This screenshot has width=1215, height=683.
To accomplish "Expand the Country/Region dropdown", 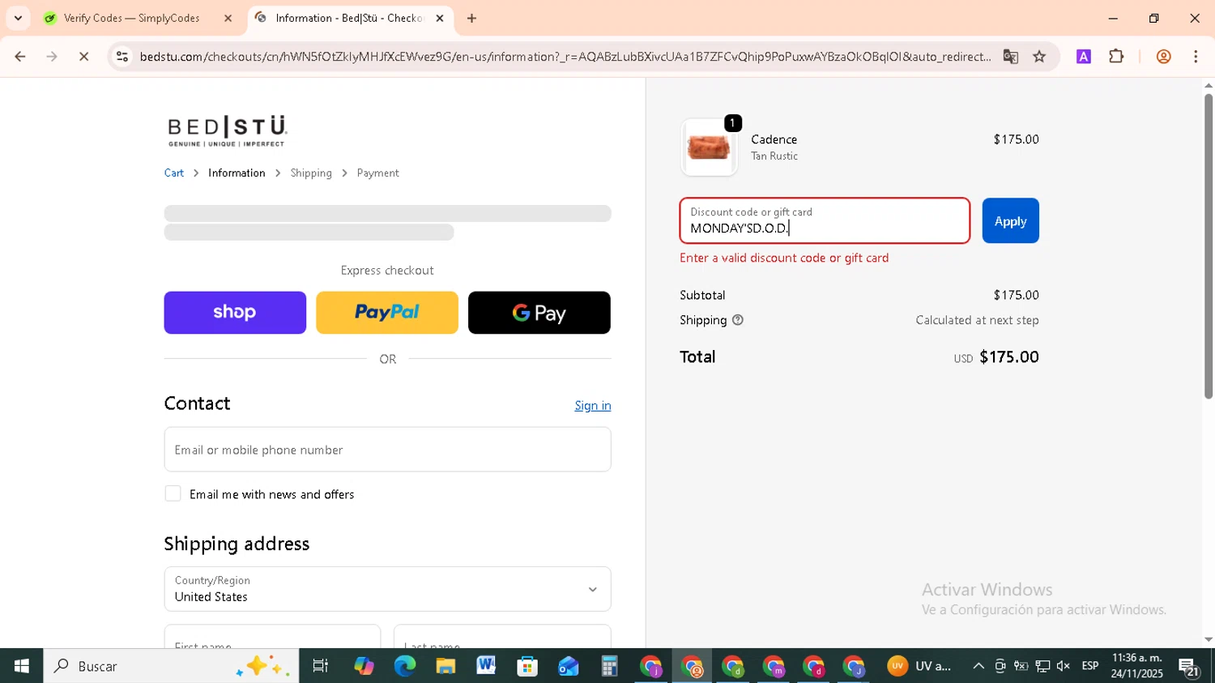I will (387, 589).
